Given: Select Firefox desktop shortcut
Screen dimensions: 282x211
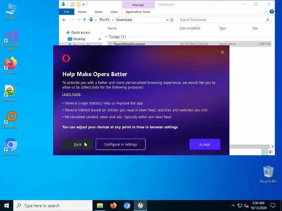Looking at the screenshot, I should point(11,65).
